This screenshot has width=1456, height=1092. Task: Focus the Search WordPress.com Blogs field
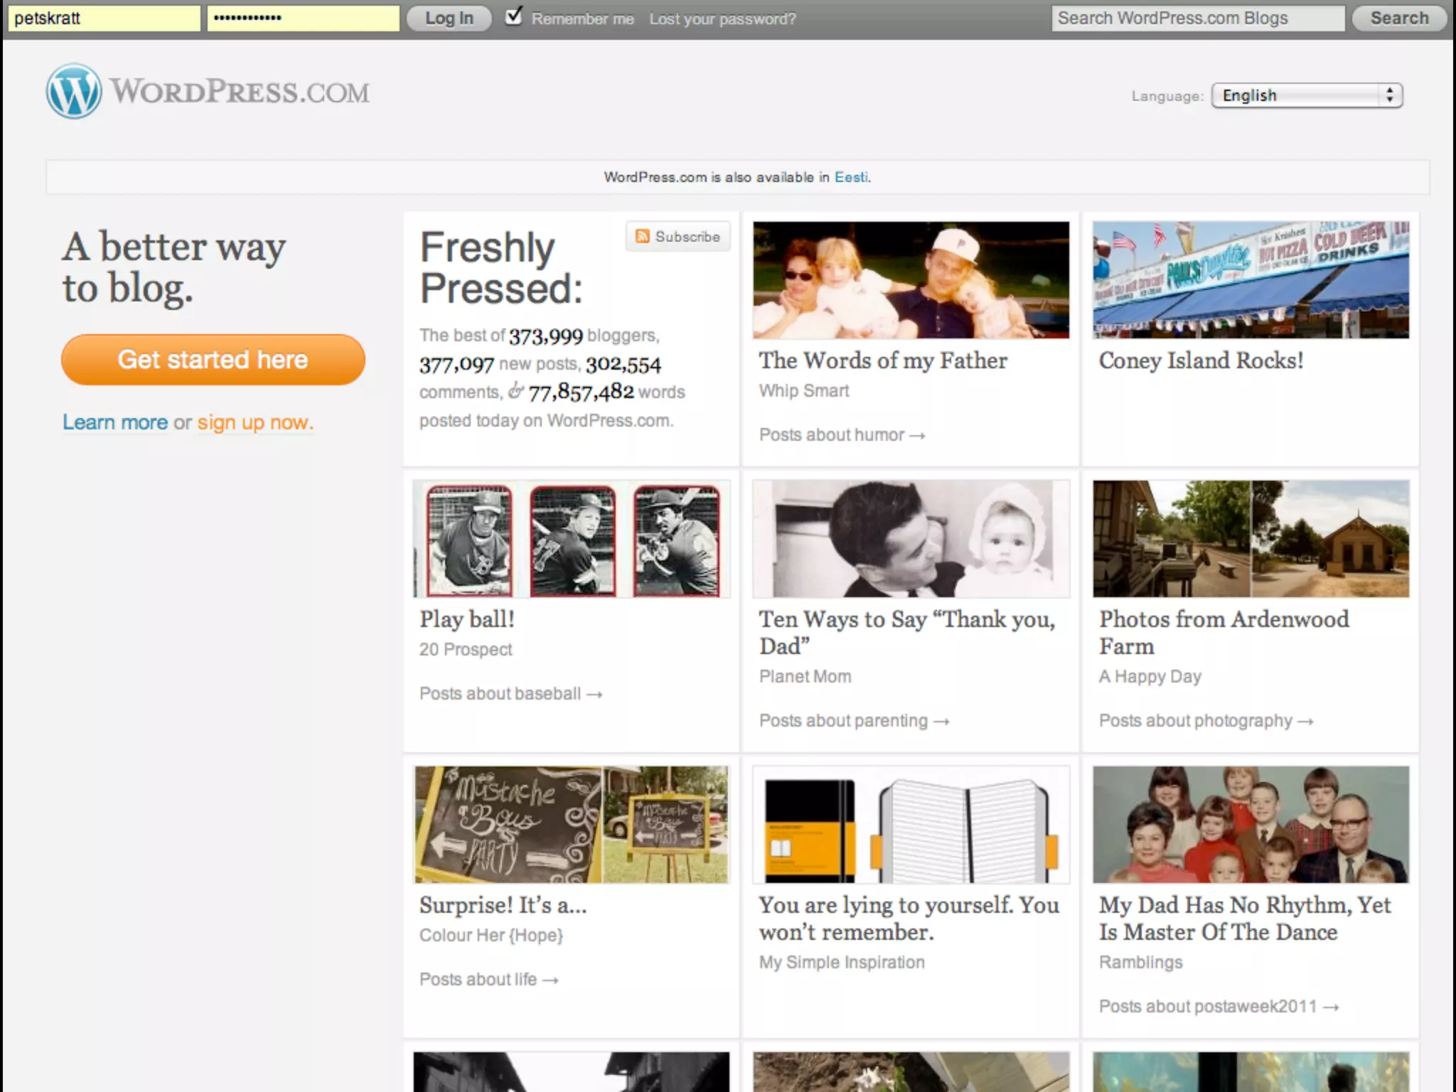click(1197, 18)
